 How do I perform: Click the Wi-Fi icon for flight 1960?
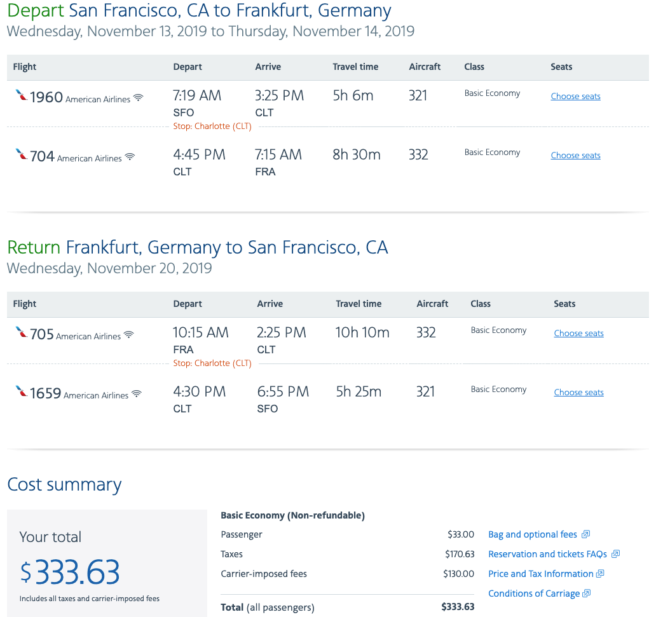pos(139,98)
